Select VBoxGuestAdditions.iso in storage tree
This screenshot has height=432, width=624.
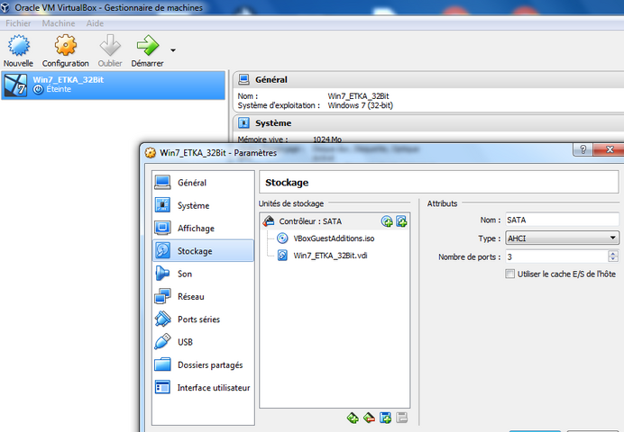tap(334, 238)
